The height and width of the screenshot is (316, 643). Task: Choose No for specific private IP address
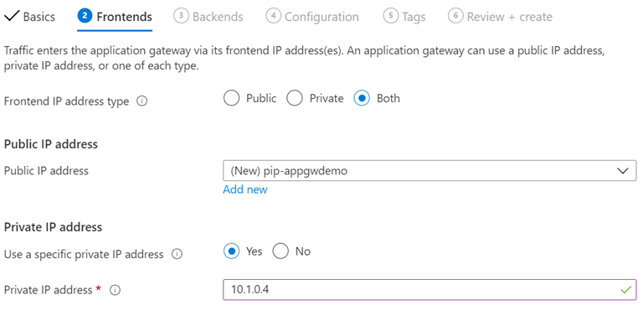280,251
